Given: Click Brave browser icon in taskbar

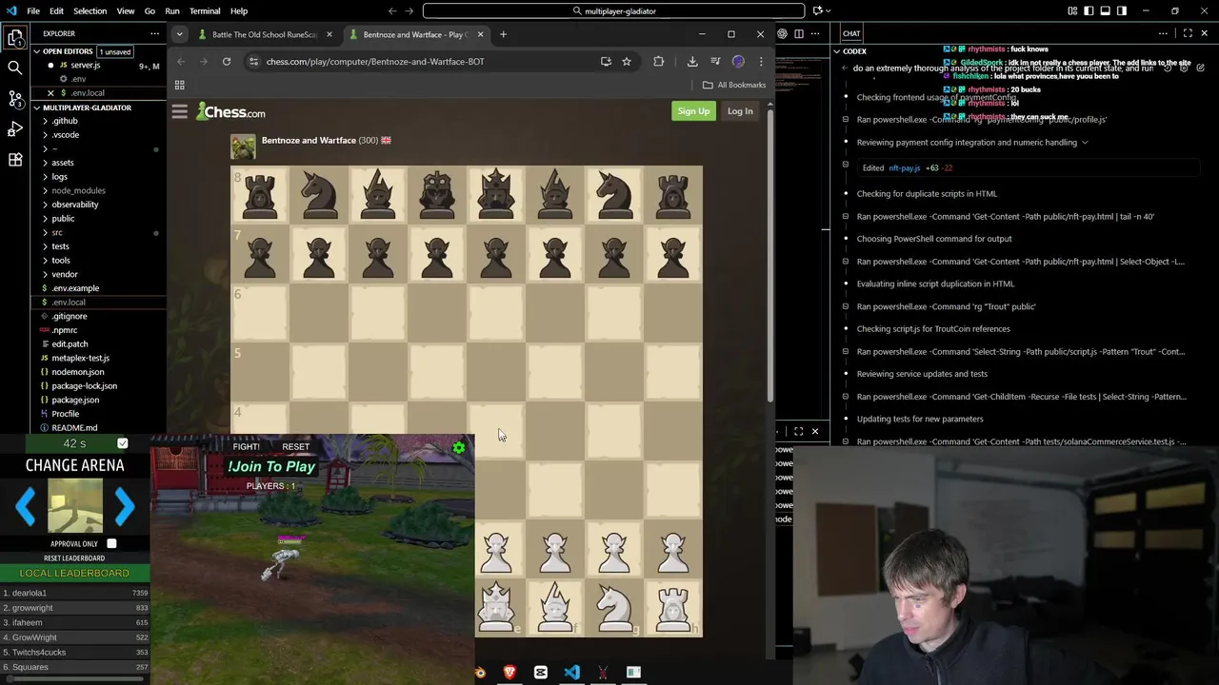Looking at the screenshot, I should pyautogui.click(x=510, y=673).
